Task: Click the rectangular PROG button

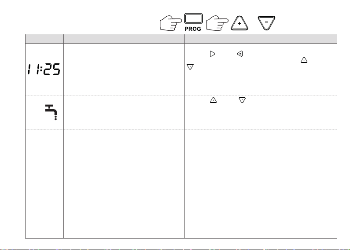Action: pos(194,18)
